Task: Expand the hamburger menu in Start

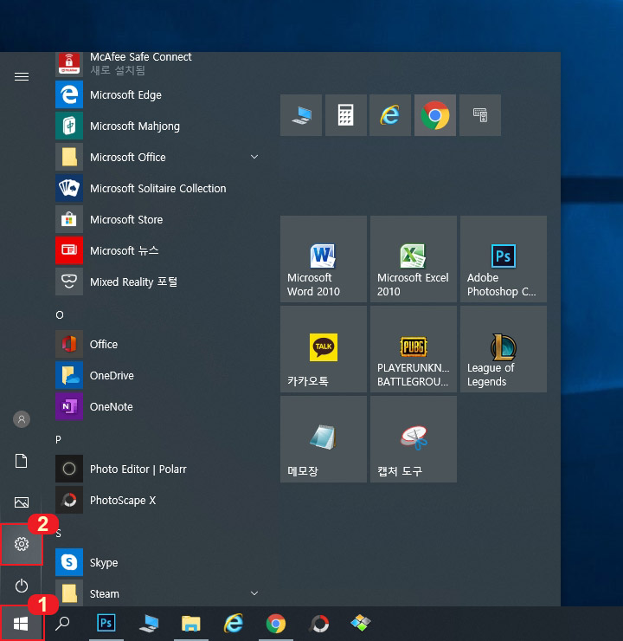Action: (x=22, y=77)
